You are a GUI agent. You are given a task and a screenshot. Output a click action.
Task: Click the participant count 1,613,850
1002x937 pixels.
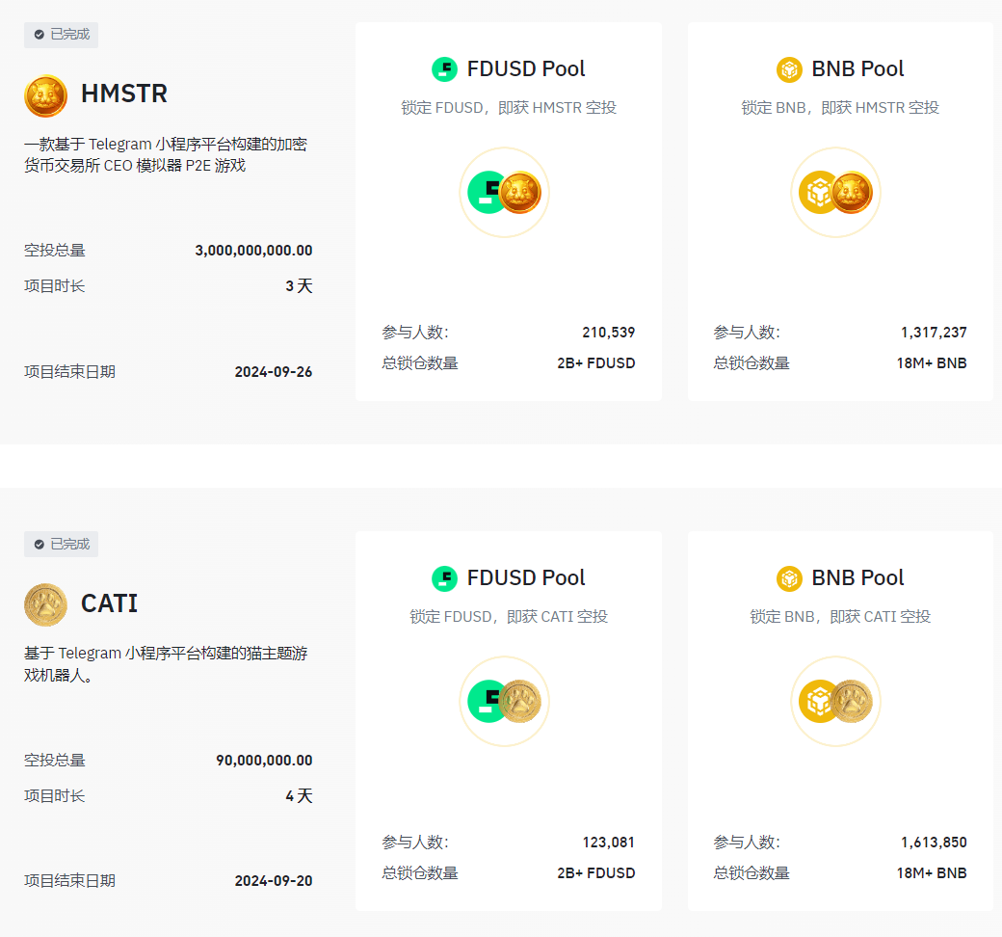pos(934,843)
